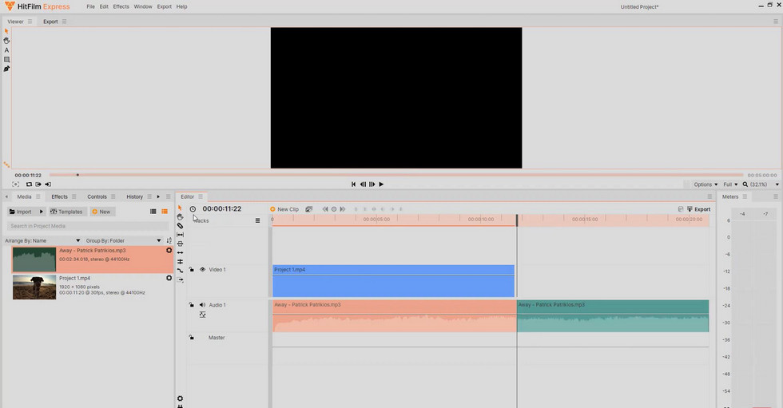This screenshot has height=408, width=783.
Task: Set the In point in viewer
Action: [38, 184]
